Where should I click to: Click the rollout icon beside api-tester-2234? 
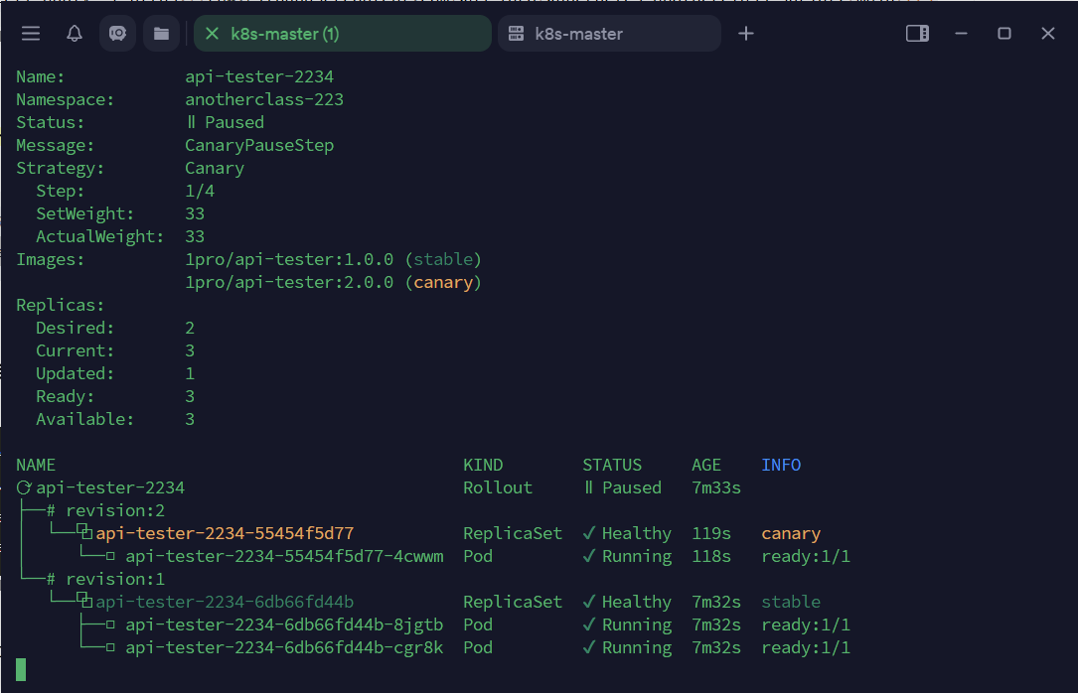[x=25, y=487]
